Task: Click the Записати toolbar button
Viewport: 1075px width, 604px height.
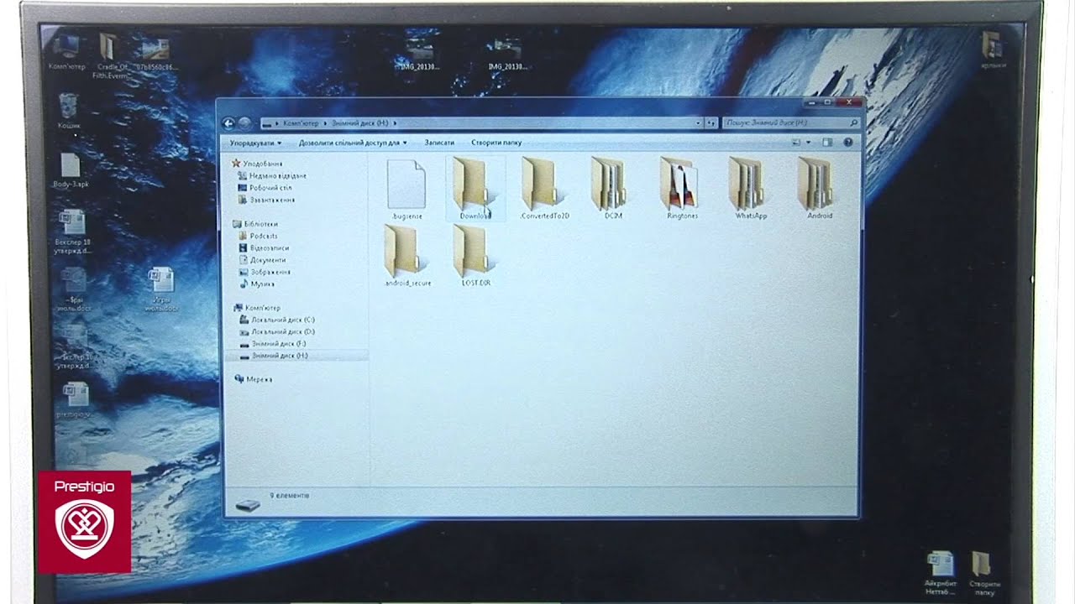Action: click(439, 143)
